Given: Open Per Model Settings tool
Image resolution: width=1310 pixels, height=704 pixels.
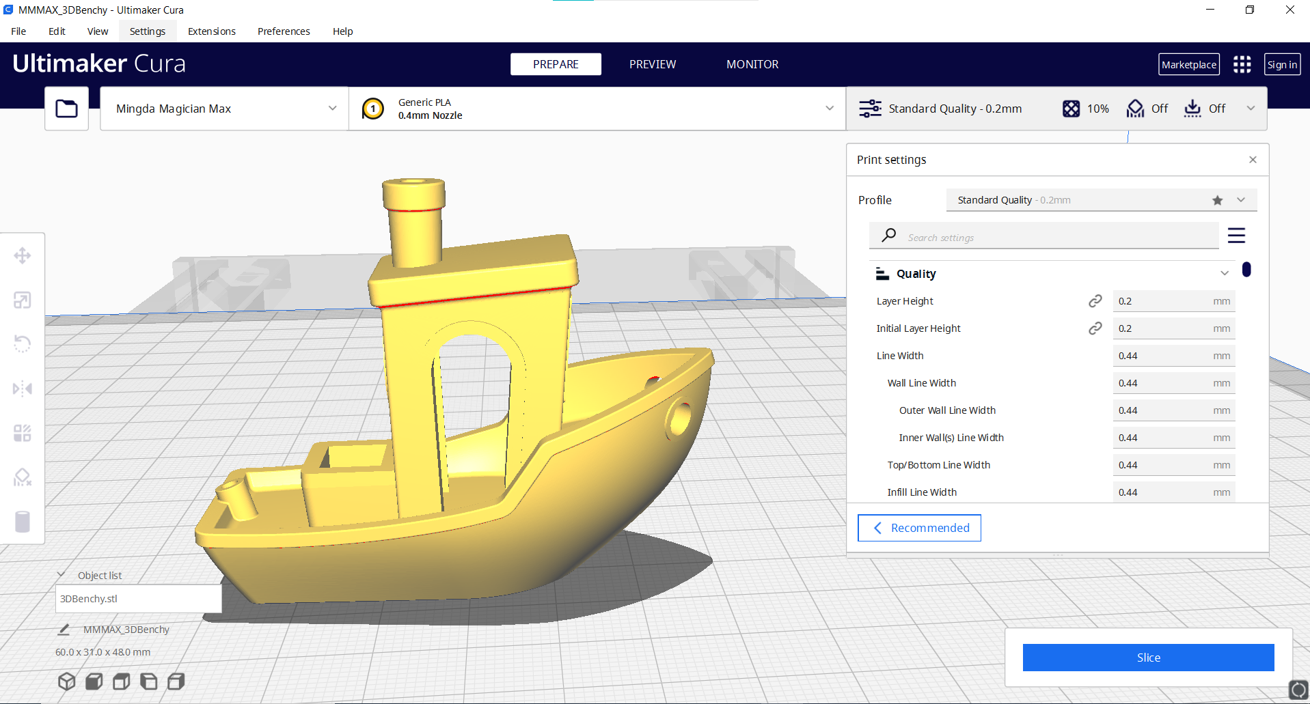Looking at the screenshot, I should pos(23,433).
